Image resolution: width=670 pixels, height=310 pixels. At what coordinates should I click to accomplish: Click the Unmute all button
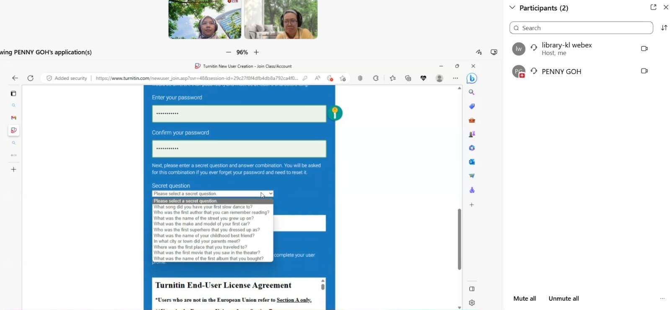tap(564, 299)
